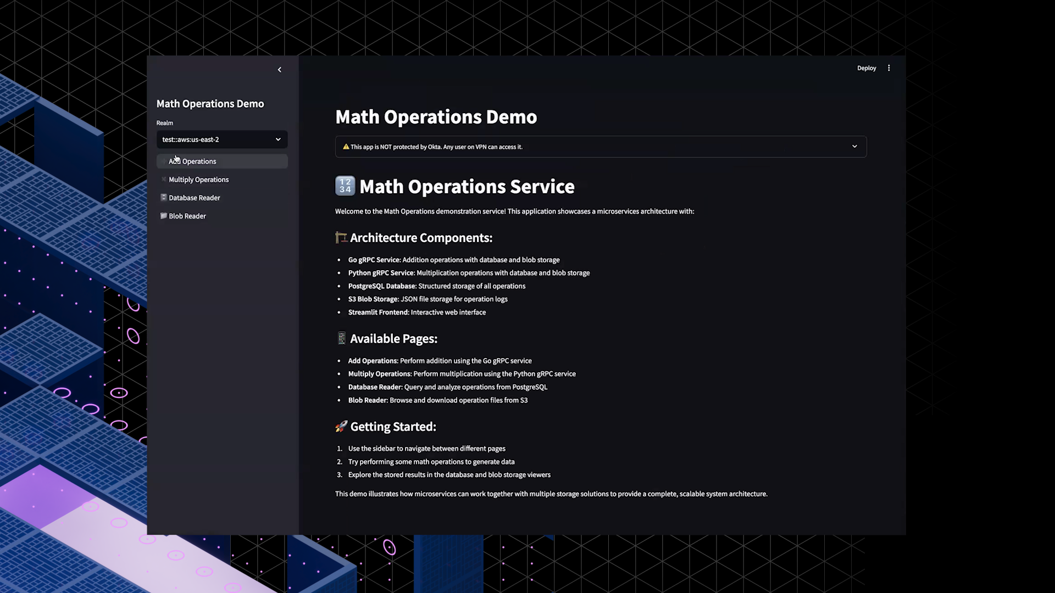Click 'Try performing some math operations' step

click(x=431, y=462)
